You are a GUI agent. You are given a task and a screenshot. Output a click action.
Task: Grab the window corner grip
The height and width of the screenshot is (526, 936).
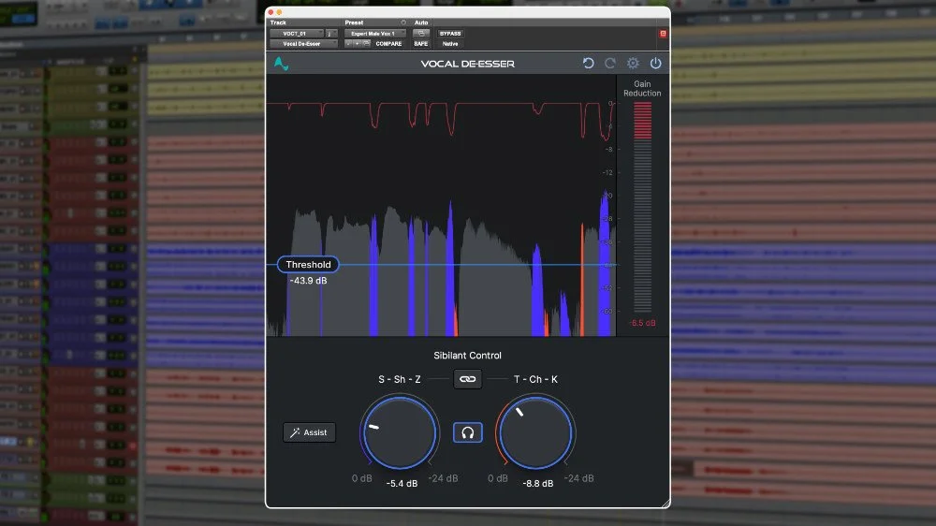point(665,504)
